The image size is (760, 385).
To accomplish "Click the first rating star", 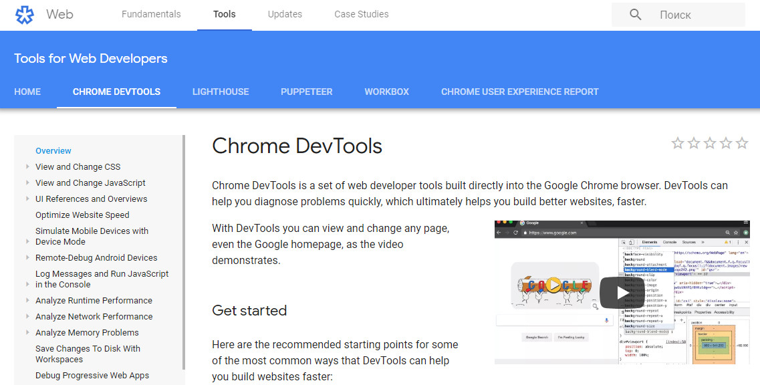I will pos(677,142).
